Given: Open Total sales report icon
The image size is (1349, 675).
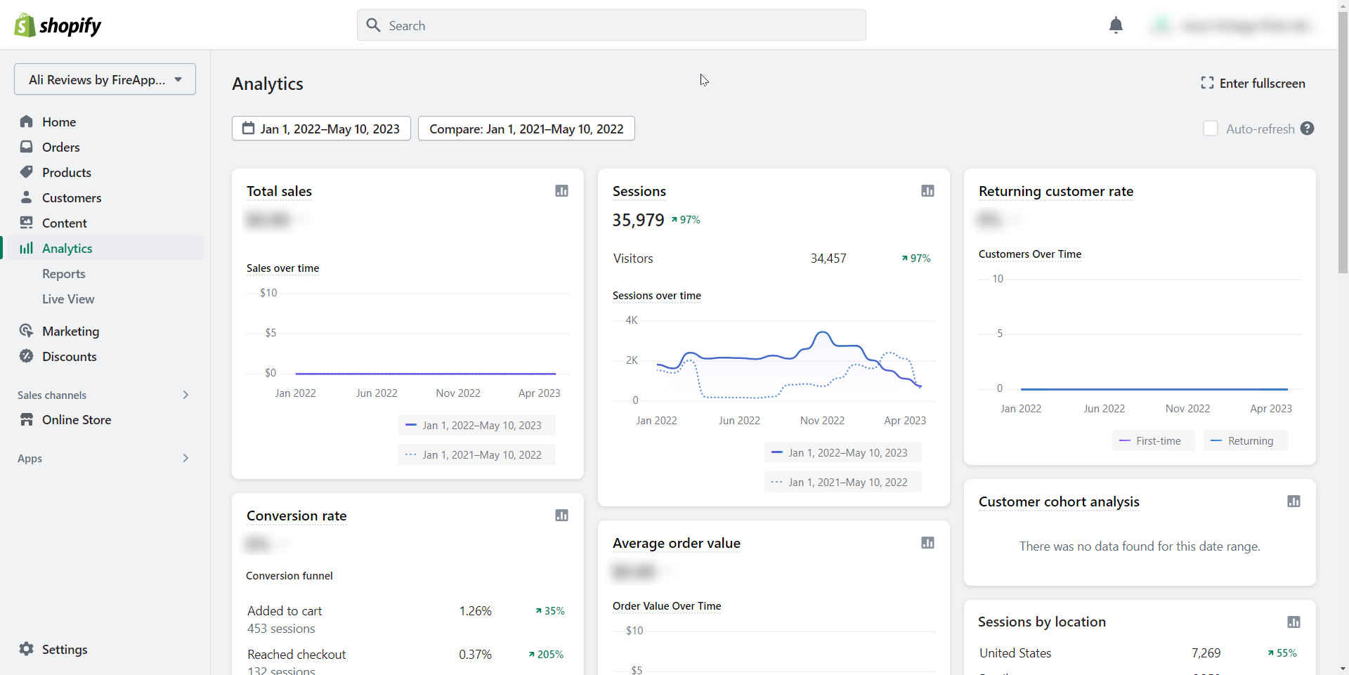Looking at the screenshot, I should click(561, 191).
